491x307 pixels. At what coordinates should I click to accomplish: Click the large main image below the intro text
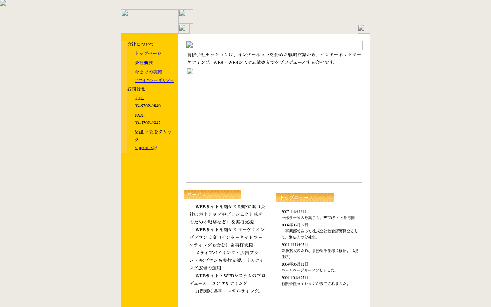274,125
